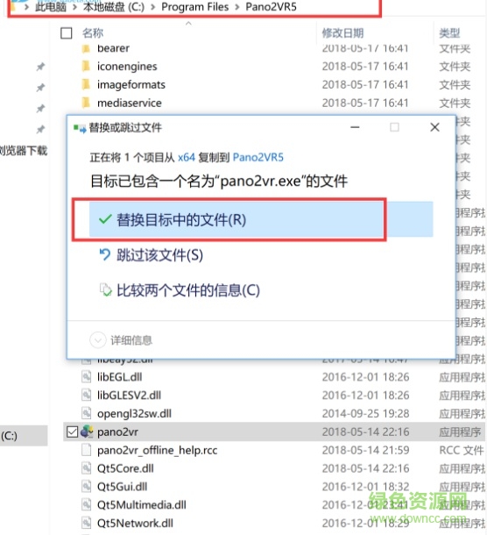Select the folder name imageformats
Viewport: 487px width, 535px height.
(x=131, y=84)
